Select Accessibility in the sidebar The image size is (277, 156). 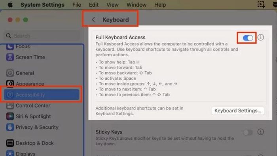click(x=42, y=95)
